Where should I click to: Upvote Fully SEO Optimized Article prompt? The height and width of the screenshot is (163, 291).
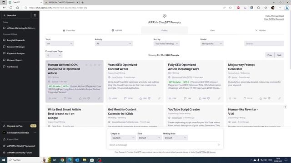pyautogui.click(x=200, y=98)
